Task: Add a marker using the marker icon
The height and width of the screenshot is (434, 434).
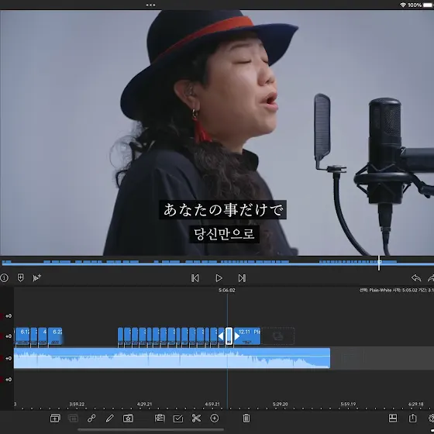Action: (x=20, y=277)
